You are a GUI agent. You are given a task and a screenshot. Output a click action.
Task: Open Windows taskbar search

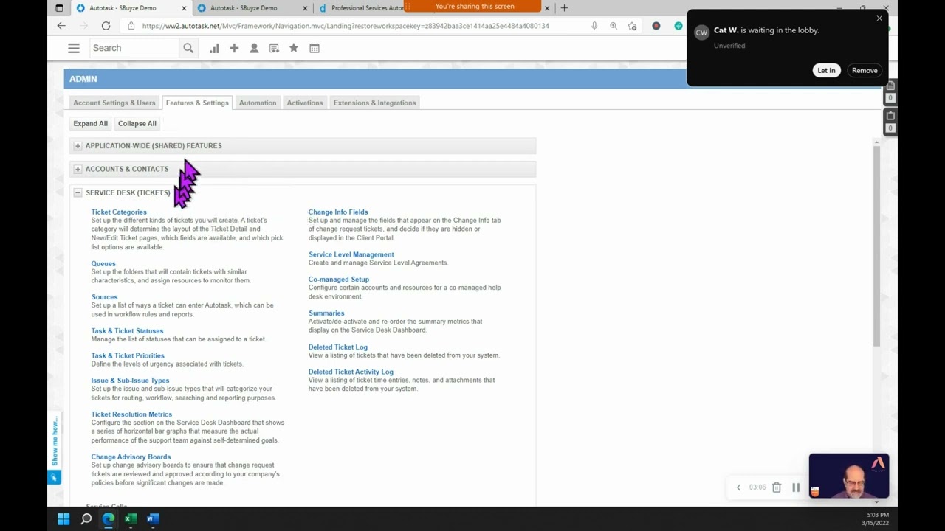pos(86,519)
